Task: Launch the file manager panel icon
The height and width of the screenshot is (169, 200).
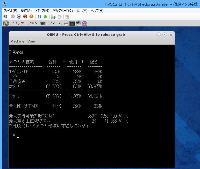Action: (x=66, y=23)
